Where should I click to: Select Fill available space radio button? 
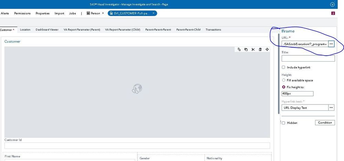click(x=284, y=80)
